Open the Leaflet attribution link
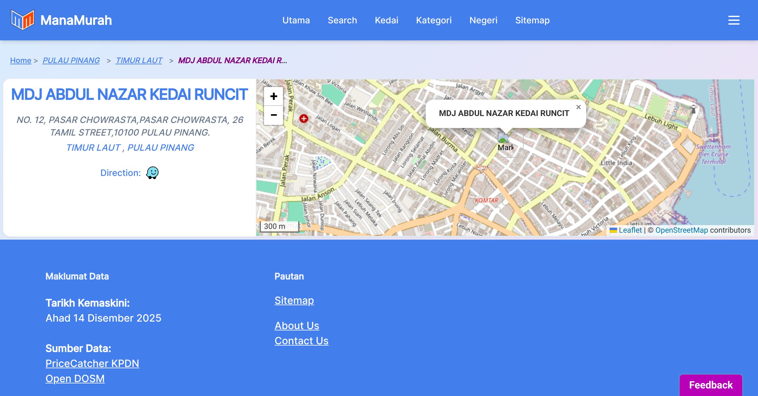Screen dimensions: 758x396 coord(630,230)
